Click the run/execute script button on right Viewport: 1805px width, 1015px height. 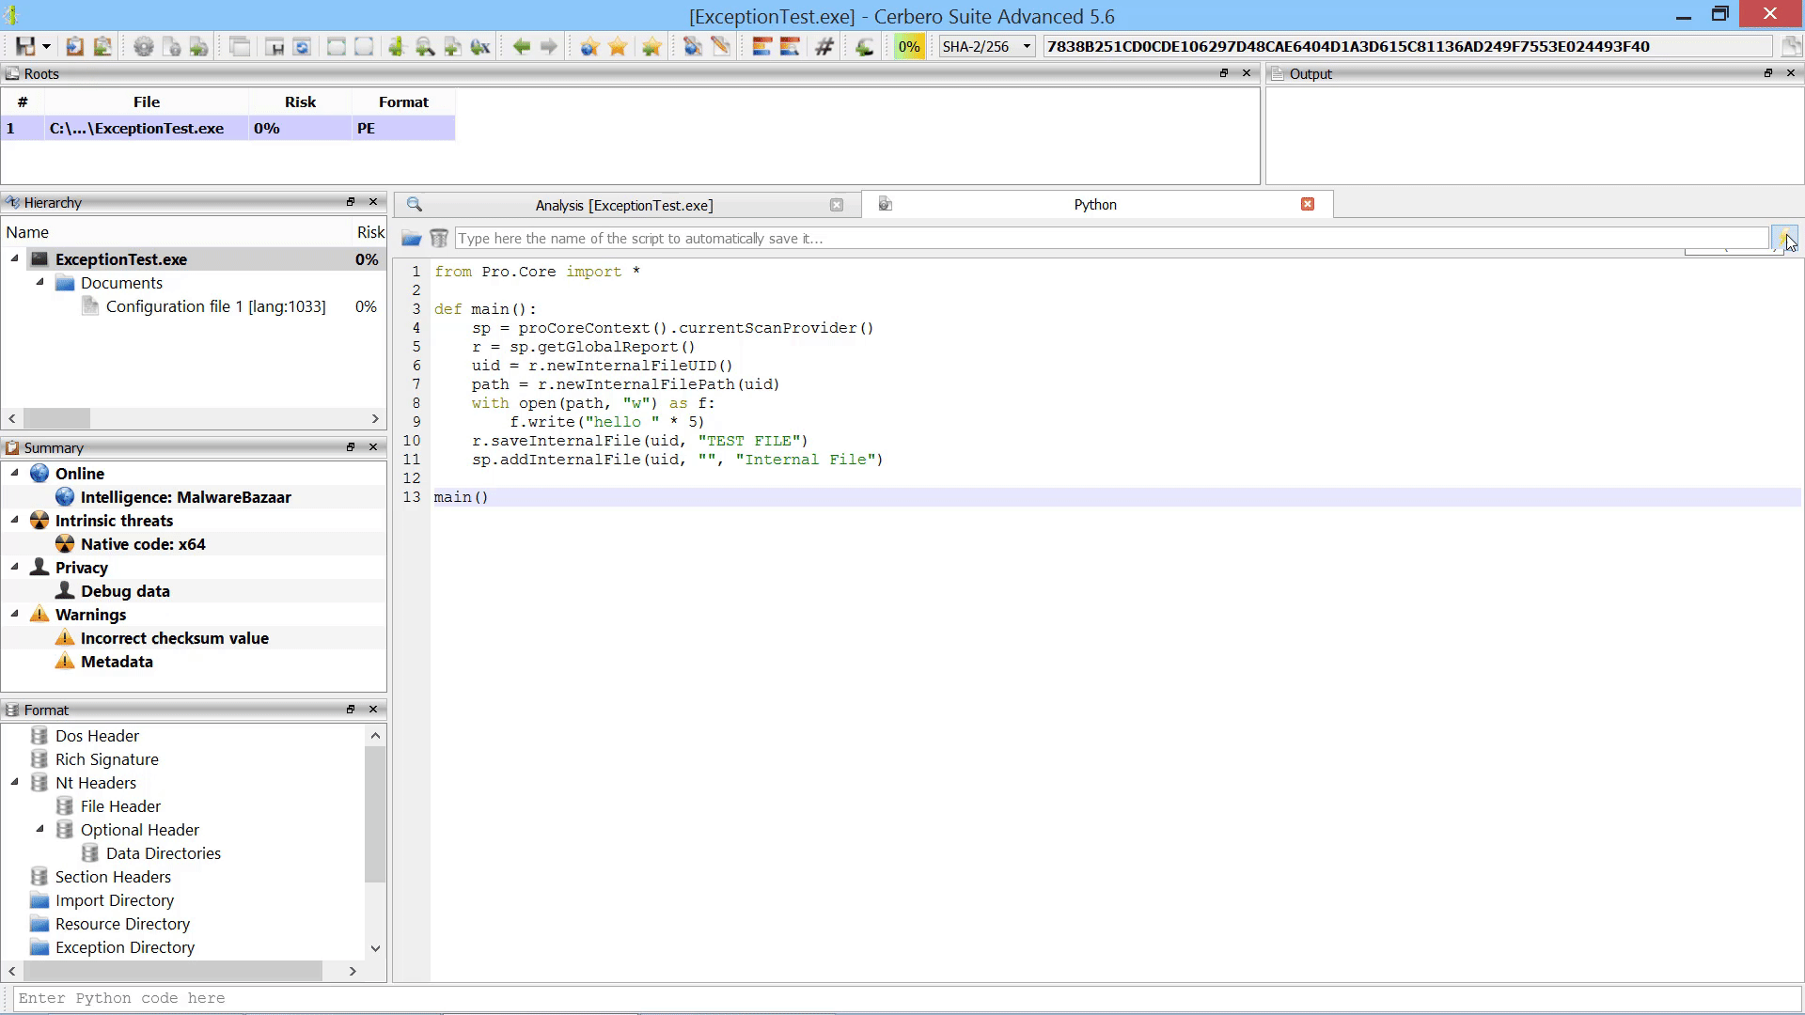click(x=1786, y=237)
